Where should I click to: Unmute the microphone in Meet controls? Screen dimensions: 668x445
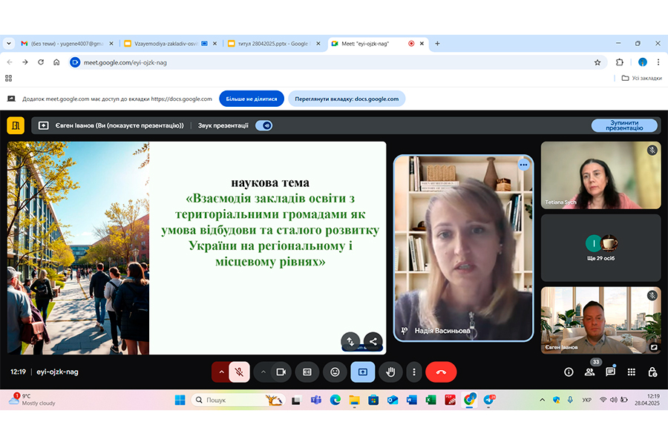click(x=240, y=372)
